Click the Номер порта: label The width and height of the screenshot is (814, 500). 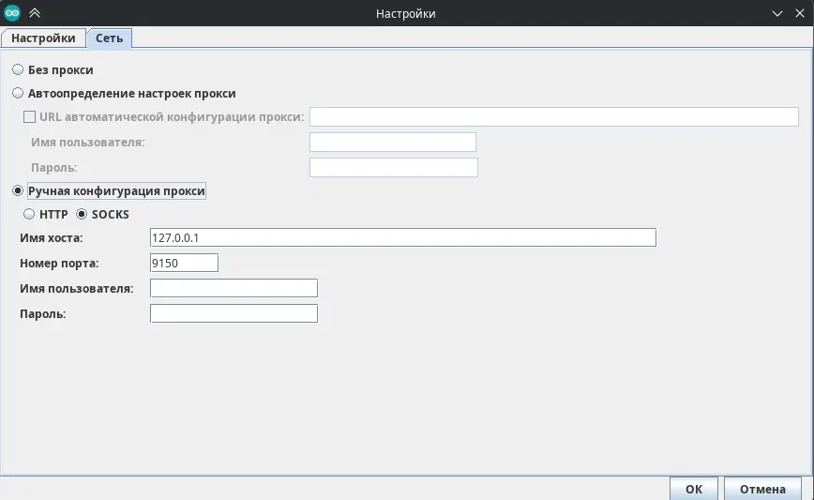pyautogui.click(x=59, y=264)
